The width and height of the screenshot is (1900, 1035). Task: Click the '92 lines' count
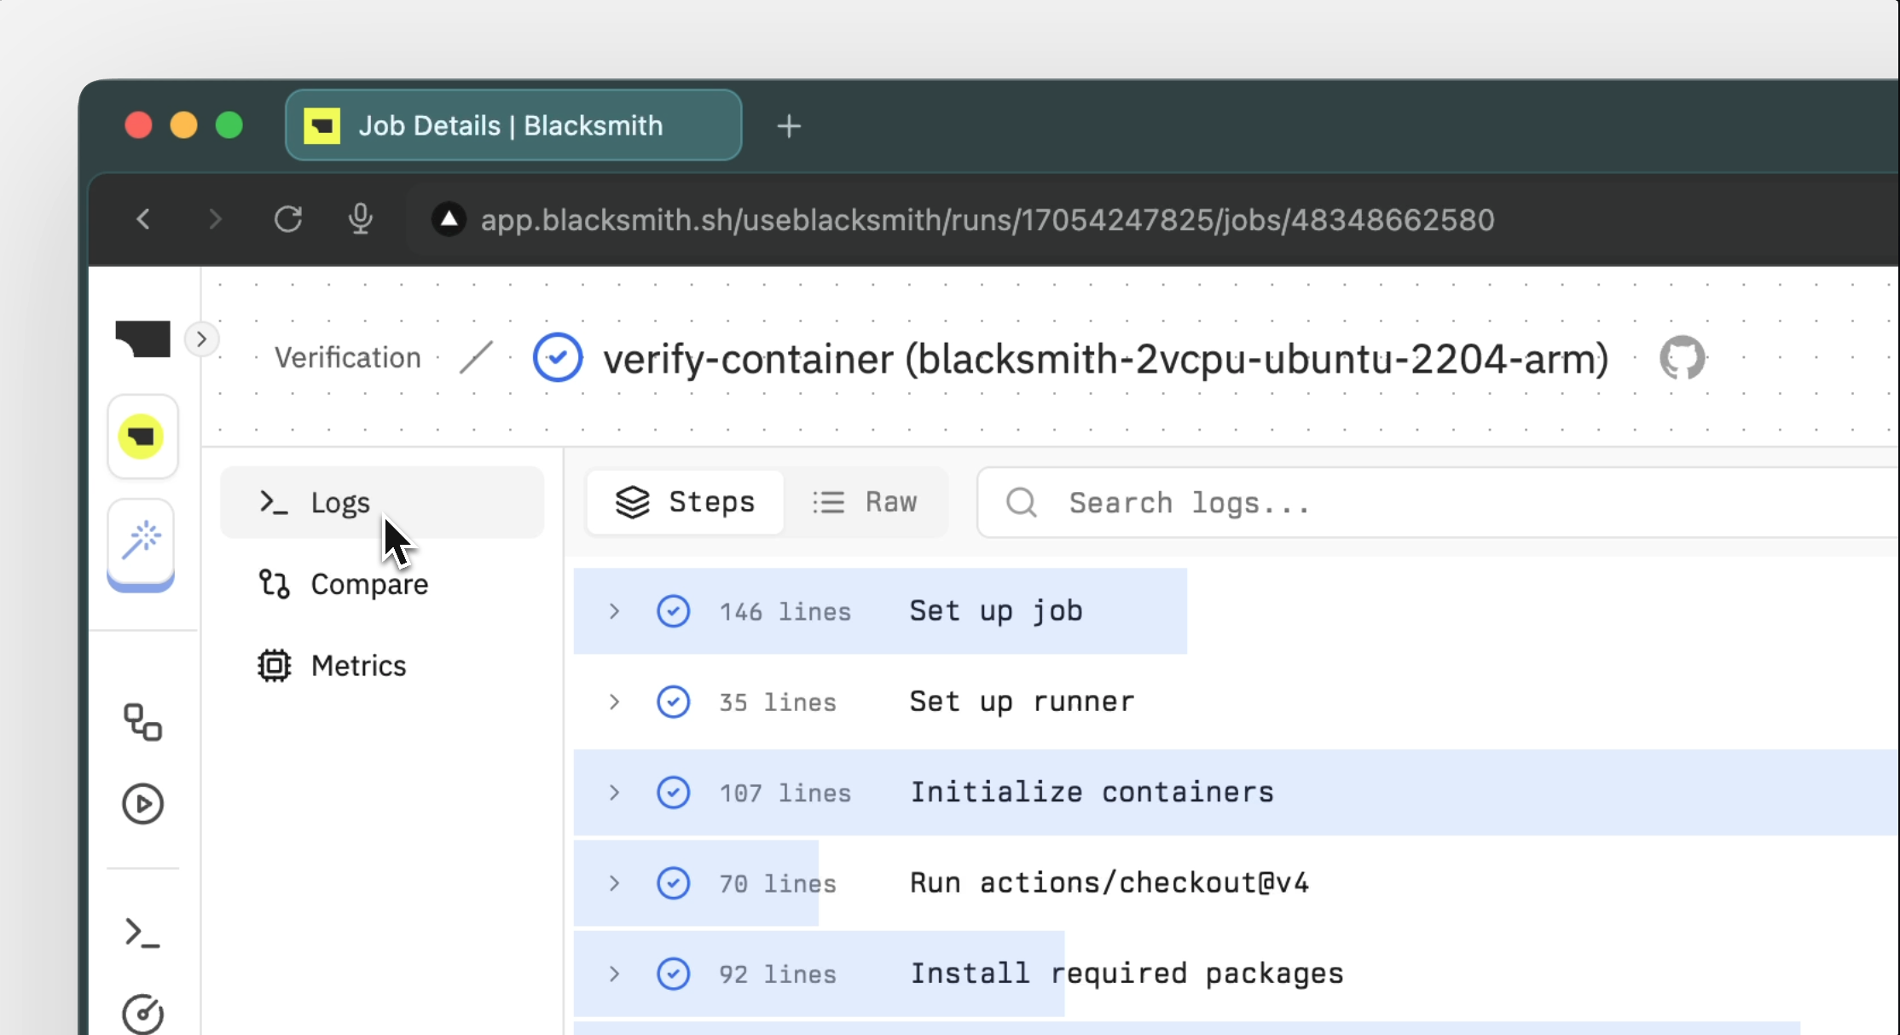coord(778,974)
